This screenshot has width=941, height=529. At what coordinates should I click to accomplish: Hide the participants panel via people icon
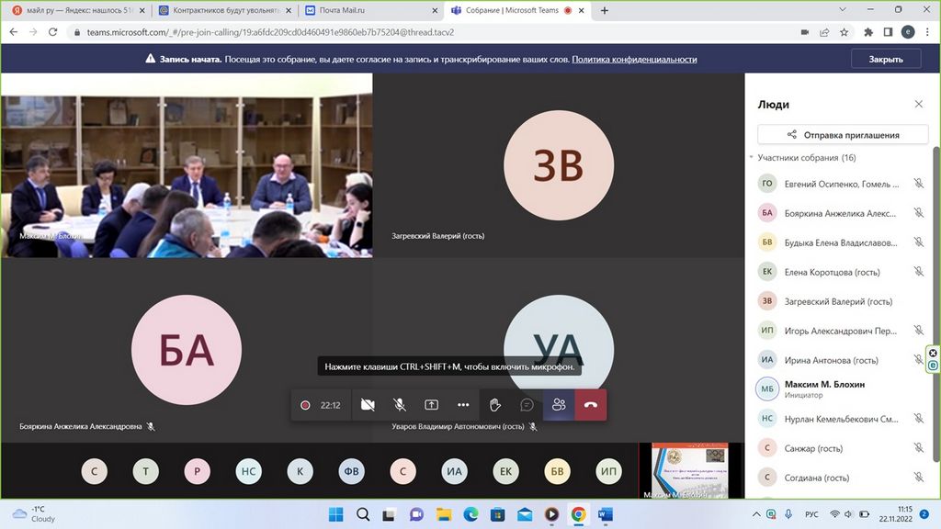pyautogui.click(x=559, y=405)
